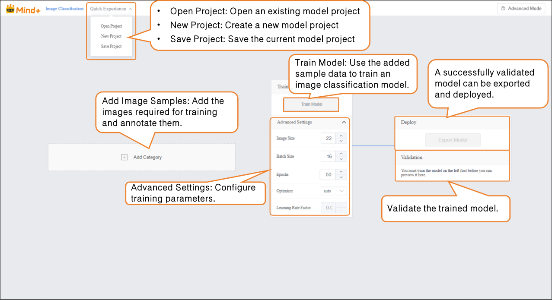Click the lock icon on Advanced Mode
552x300 pixels.
[503, 9]
